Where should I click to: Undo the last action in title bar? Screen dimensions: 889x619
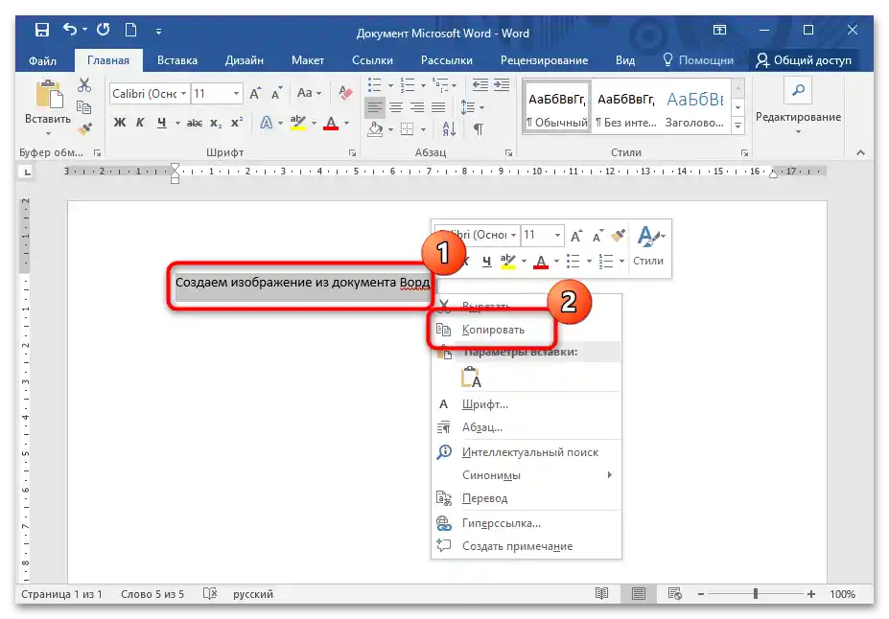pyautogui.click(x=70, y=29)
